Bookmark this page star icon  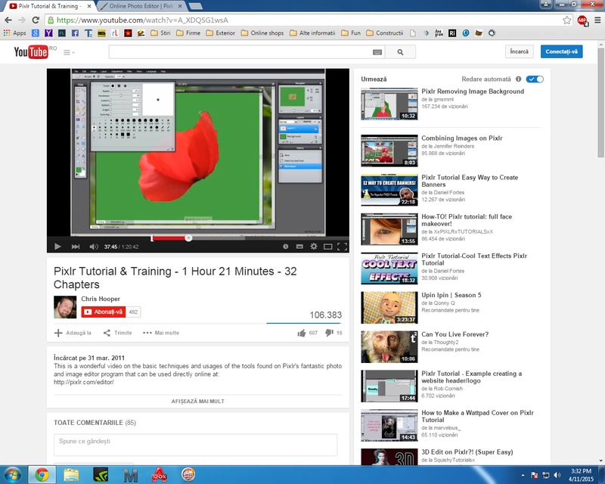[x=566, y=20]
